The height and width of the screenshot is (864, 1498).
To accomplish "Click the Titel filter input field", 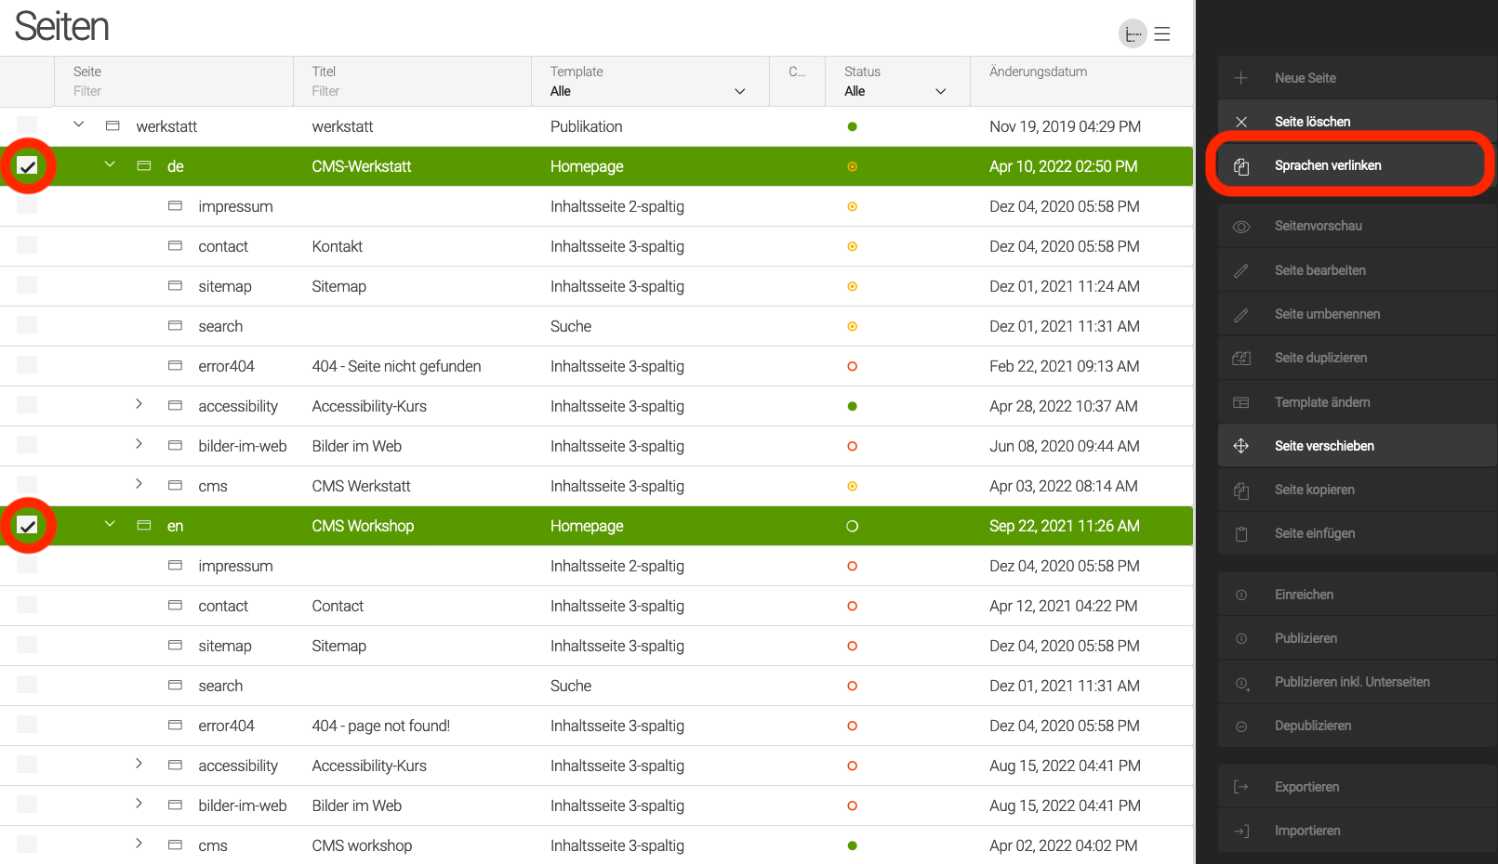I will [409, 91].
